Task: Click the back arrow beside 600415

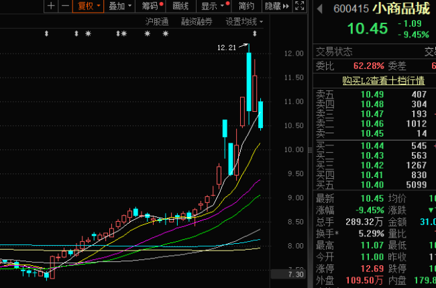Action: pyautogui.click(x=320, y=9)
